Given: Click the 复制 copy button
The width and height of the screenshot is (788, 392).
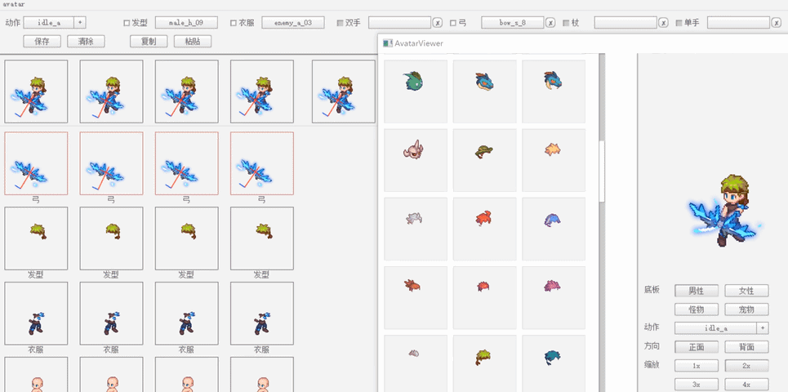Looking at the screenshot, I should click(x=149, y=41).
